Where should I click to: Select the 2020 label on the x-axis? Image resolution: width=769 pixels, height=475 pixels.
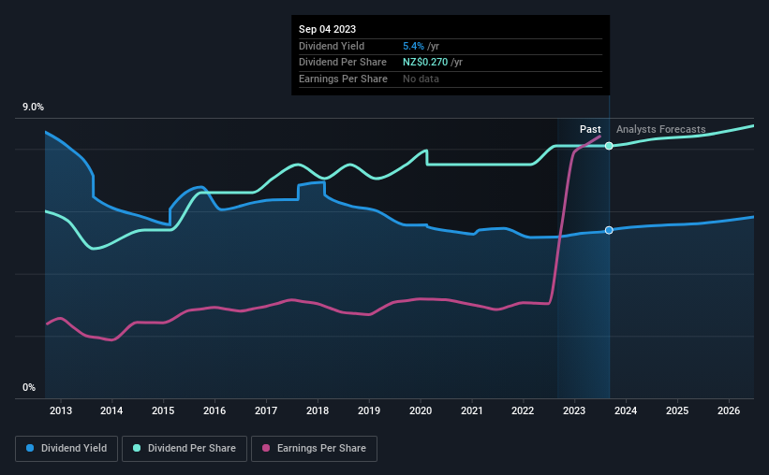click(421, 410)
